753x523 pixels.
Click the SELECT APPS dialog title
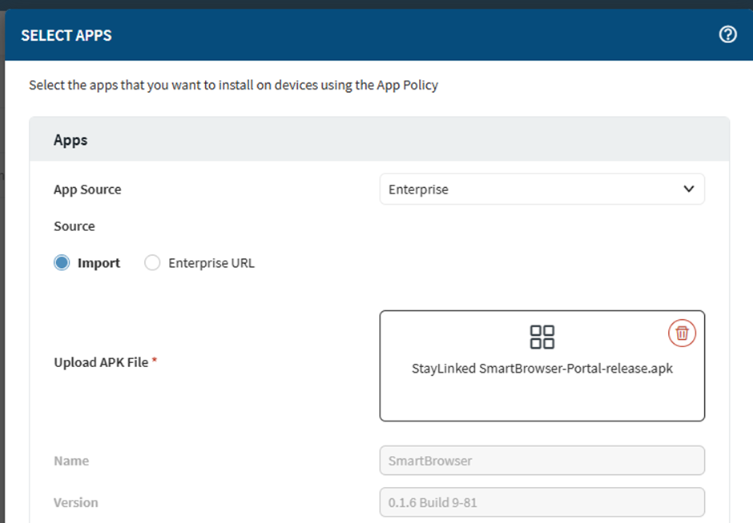click(66, 35)
